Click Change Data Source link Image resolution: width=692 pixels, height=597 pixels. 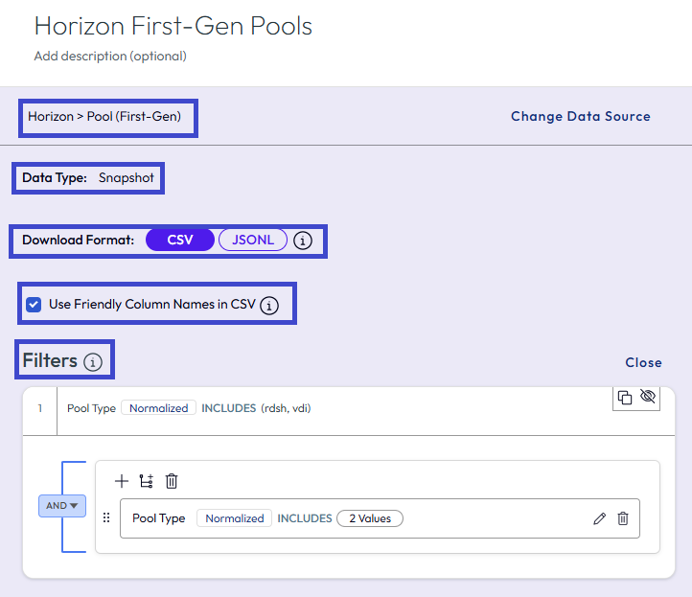pyautogui.click(x=581, y=117)
